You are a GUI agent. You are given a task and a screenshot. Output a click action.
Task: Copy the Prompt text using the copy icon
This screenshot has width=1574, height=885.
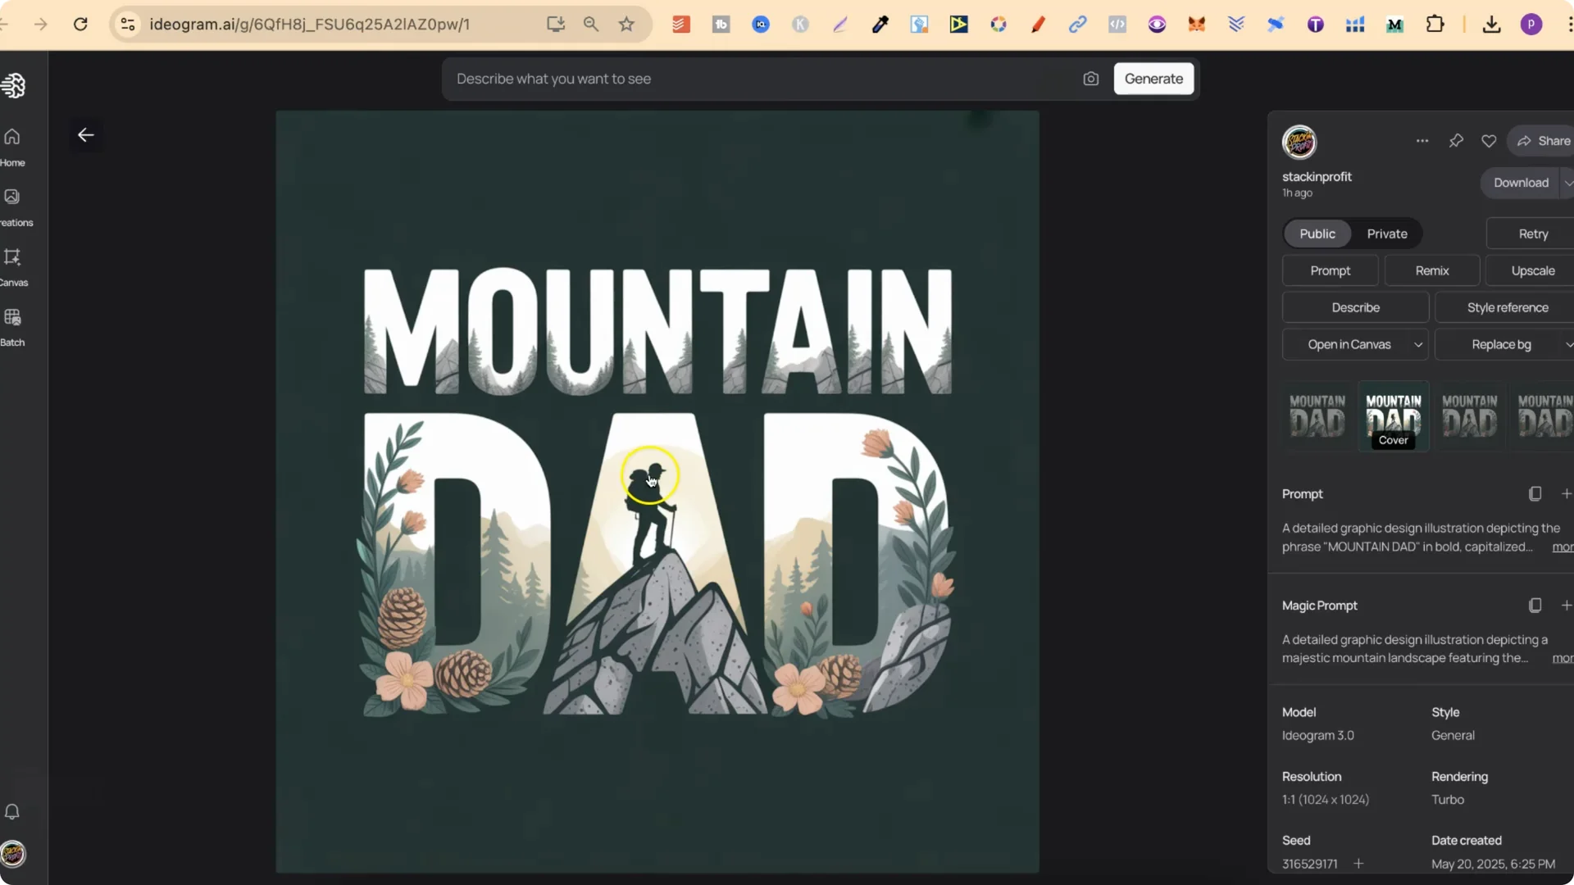1535,492
